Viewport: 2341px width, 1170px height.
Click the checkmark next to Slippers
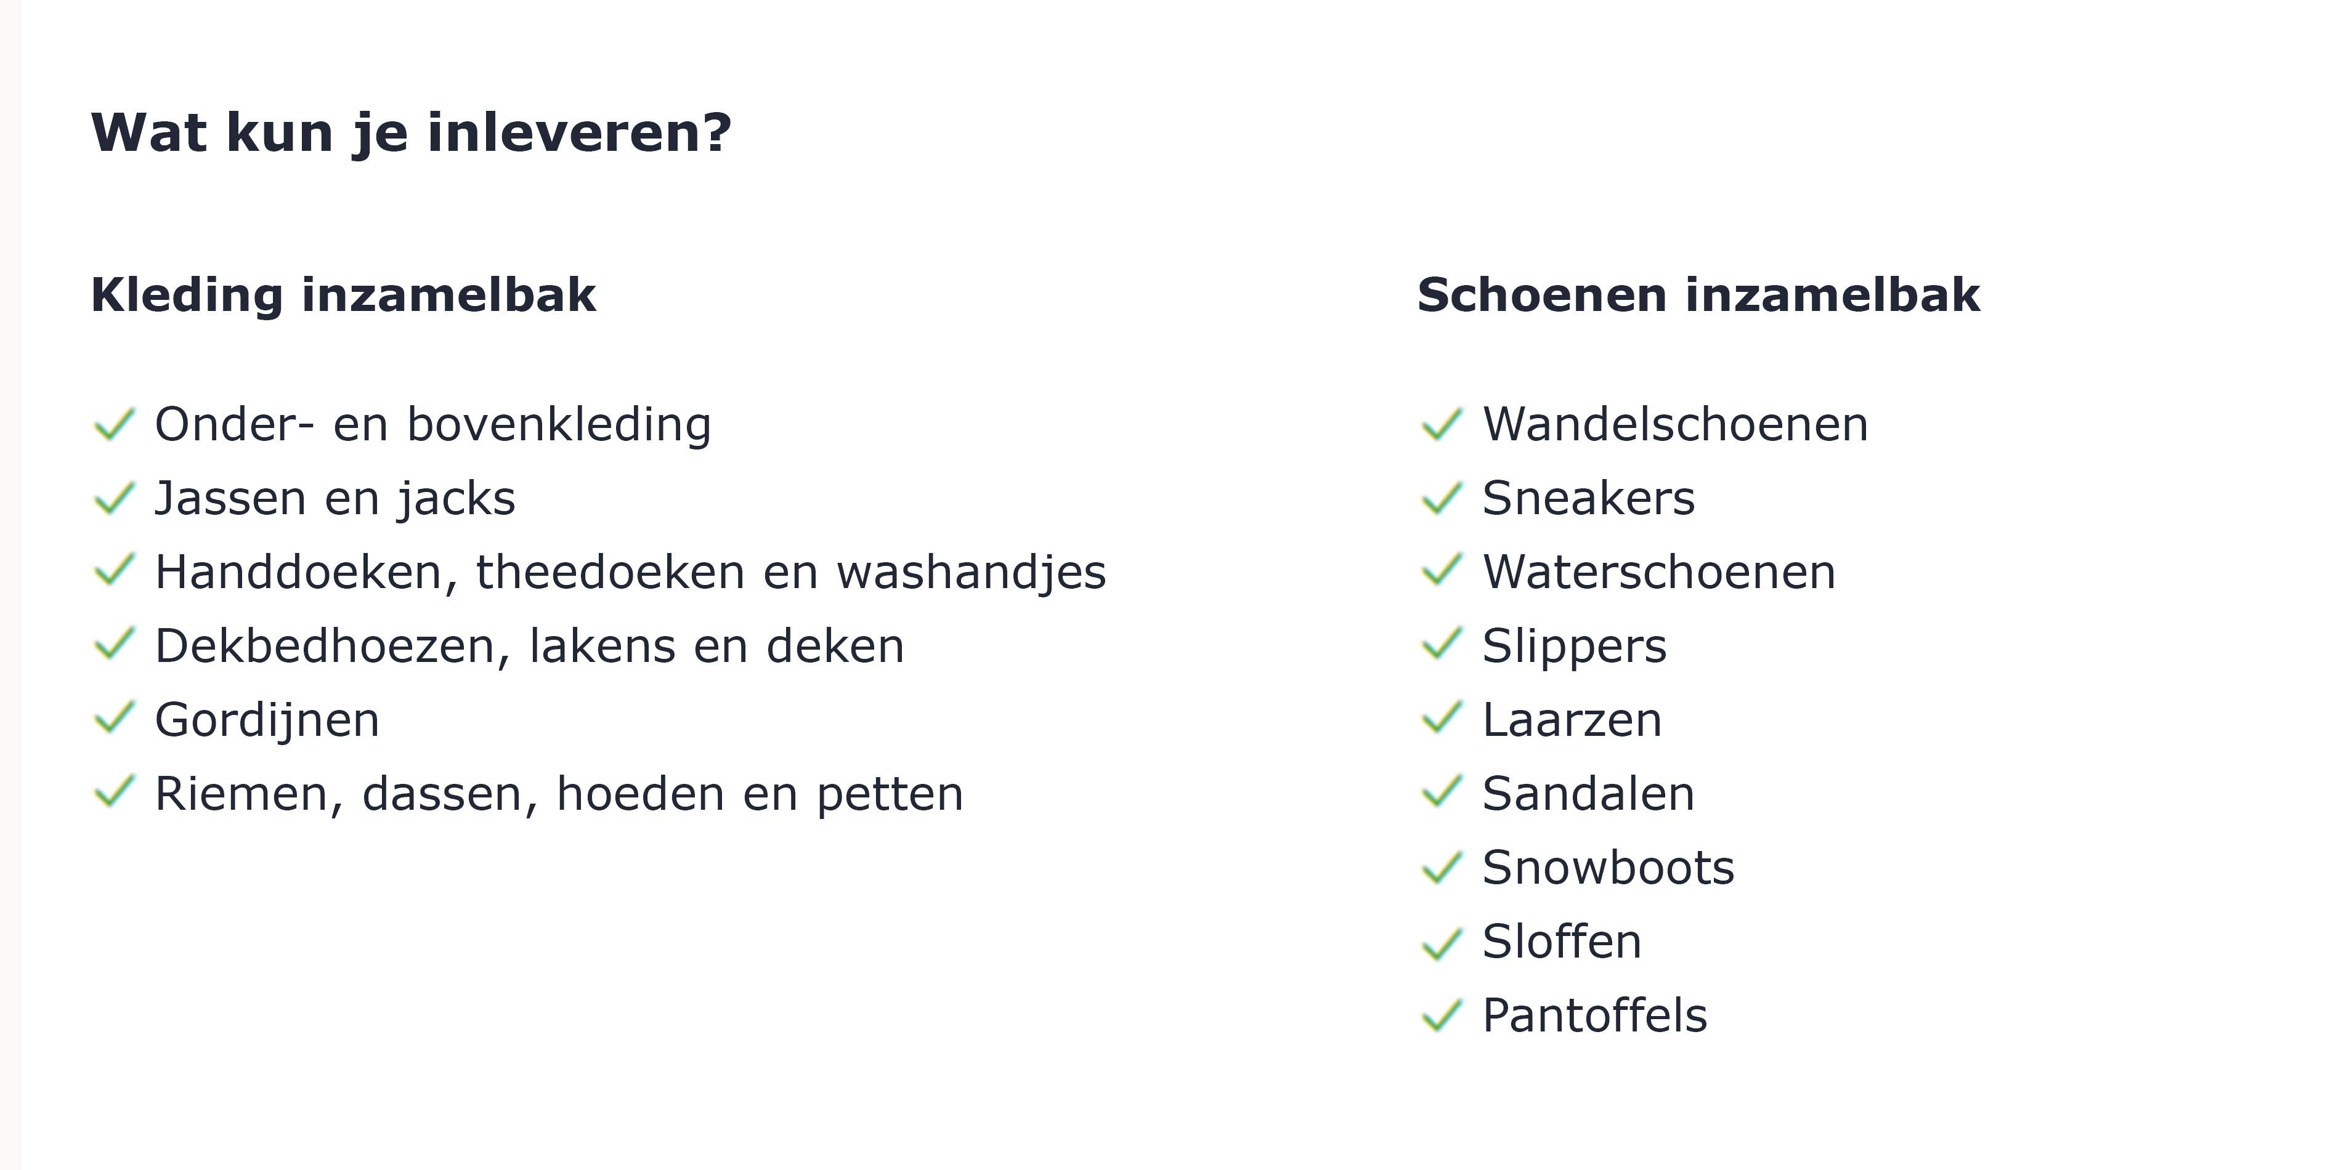(x=1442, y=645)
